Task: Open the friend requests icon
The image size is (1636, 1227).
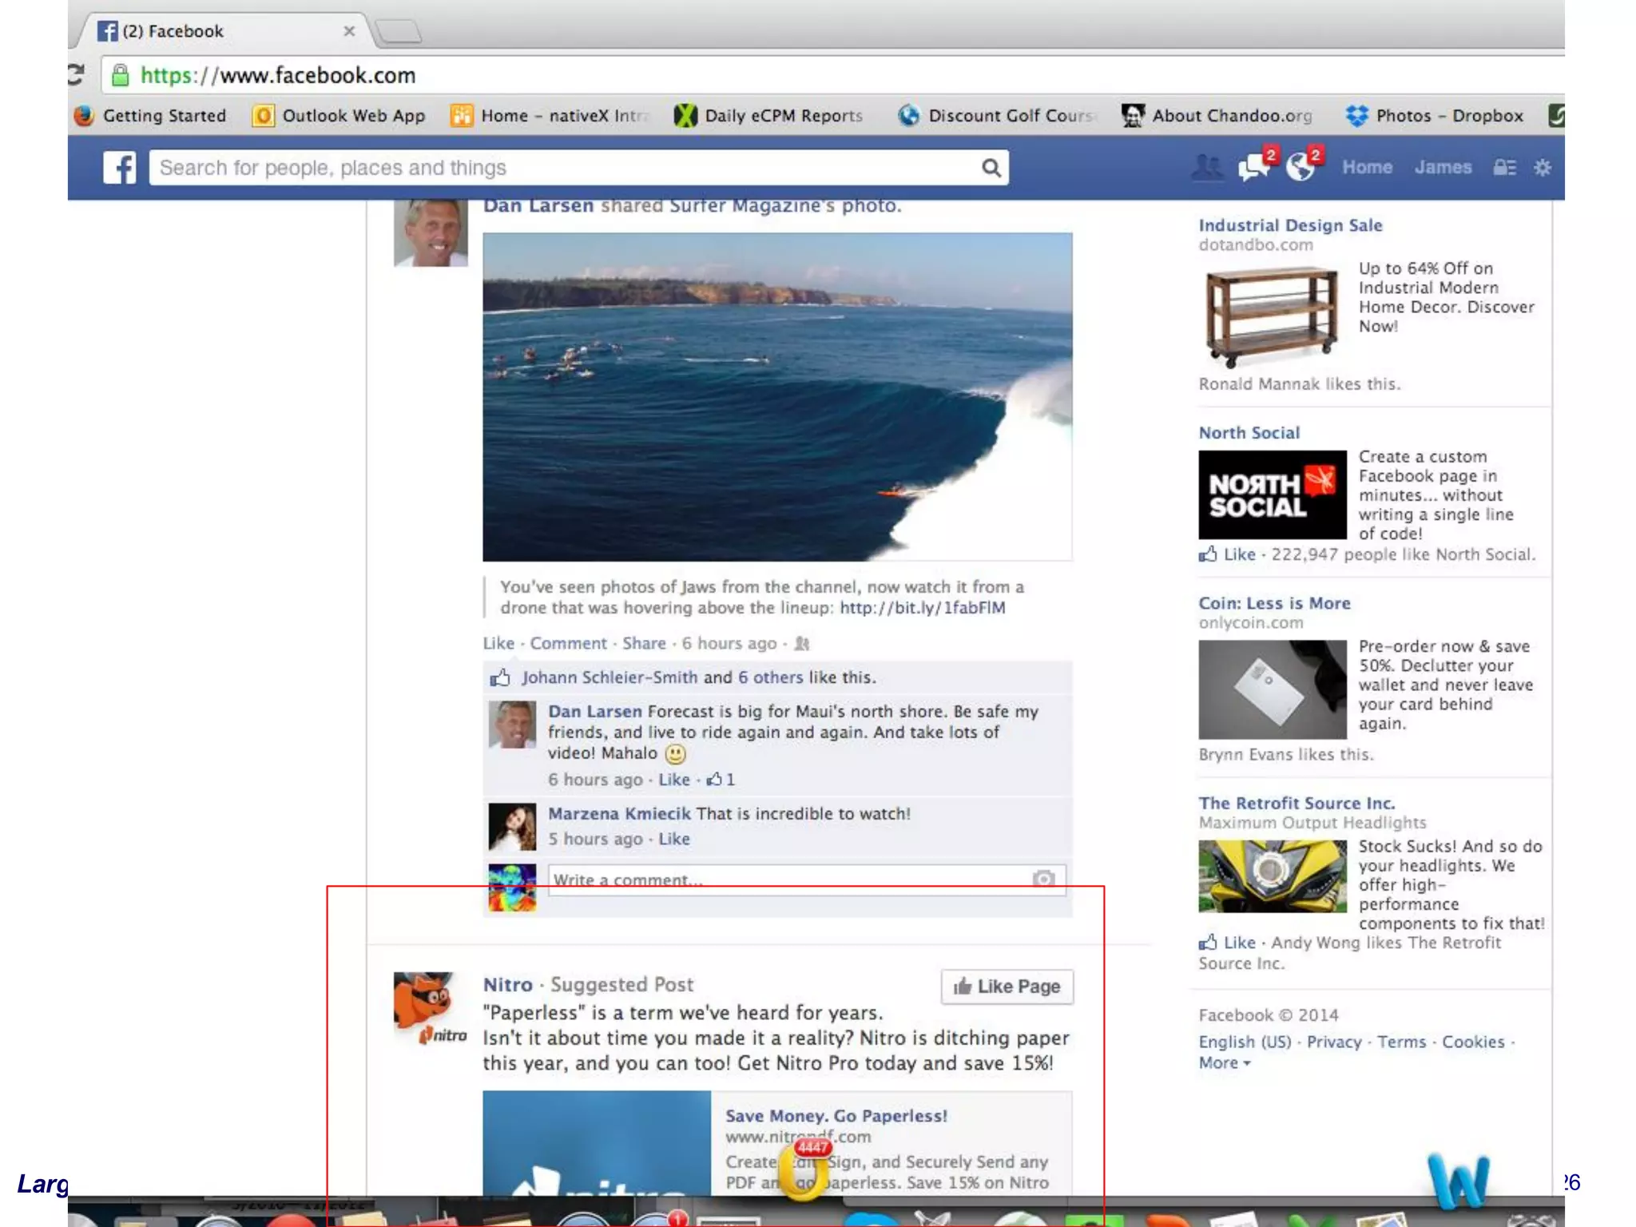Action: [x=1206, y=168]
